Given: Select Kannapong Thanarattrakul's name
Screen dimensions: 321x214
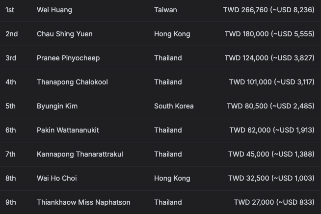Looking at the screenshot, I should click(x=80, y=154).
